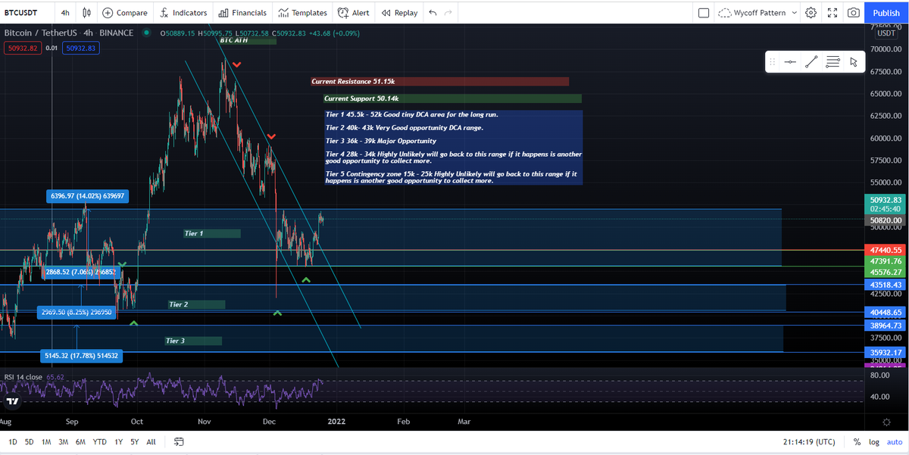Open the indicator Templates menu
Image resolution: width=909 pixels, height=455 pixels.
302,13
